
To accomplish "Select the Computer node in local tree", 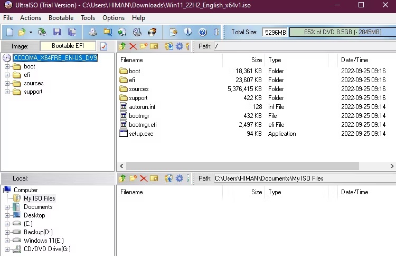I will (x=25, y=190).
